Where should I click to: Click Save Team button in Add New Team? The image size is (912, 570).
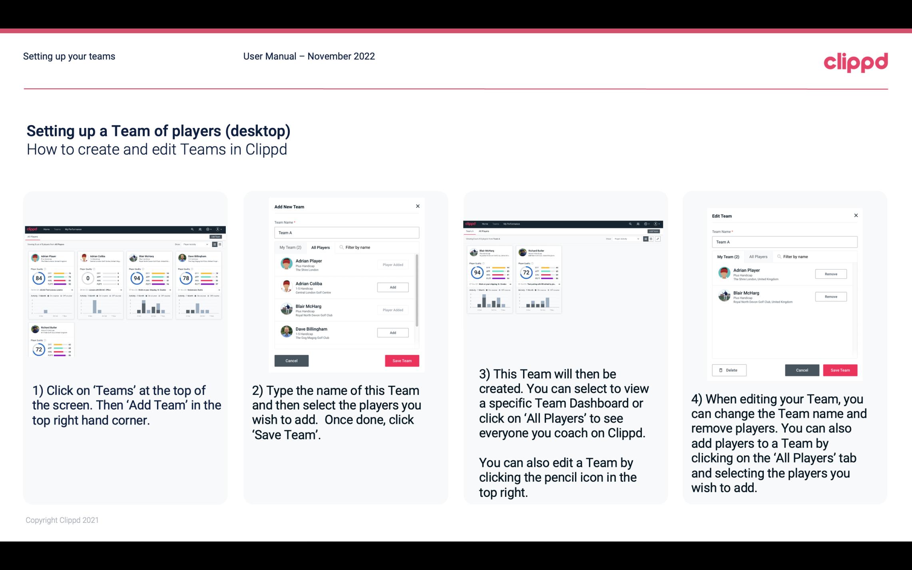tap(401, 360)
